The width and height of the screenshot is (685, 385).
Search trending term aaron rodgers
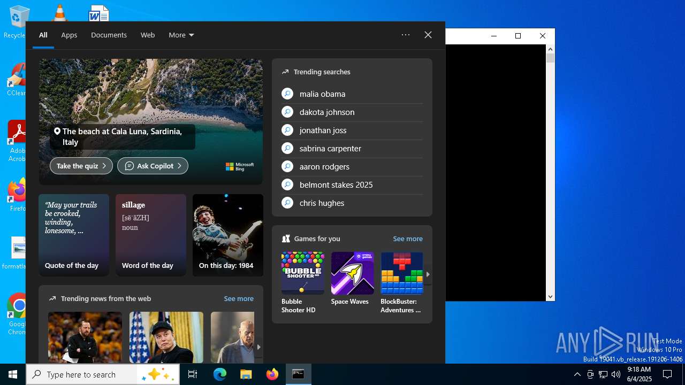click(352, 167)
